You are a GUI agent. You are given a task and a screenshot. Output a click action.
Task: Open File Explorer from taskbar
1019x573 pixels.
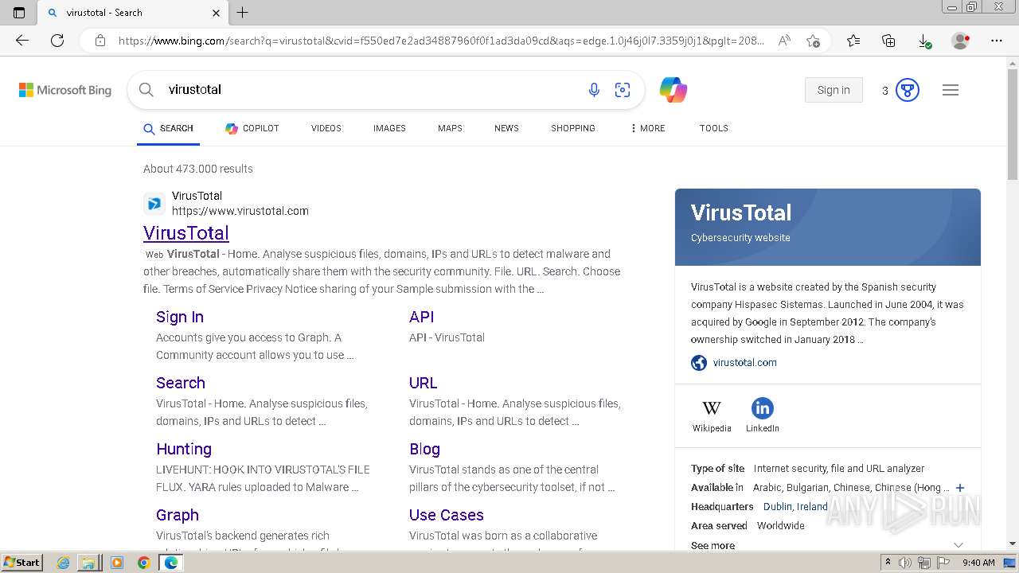tap(88, 563)
